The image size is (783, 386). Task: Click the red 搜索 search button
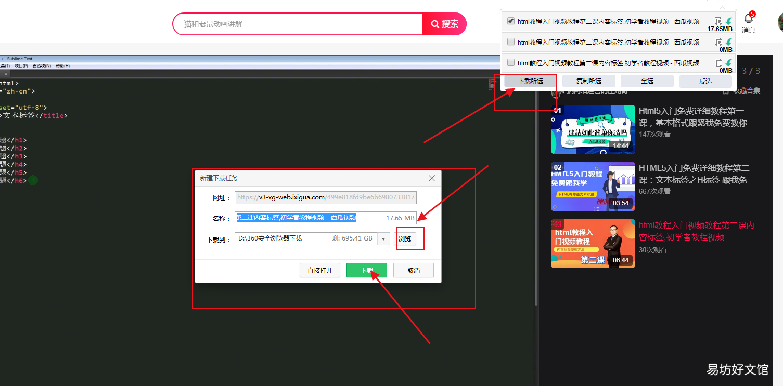click(x=444, y=24)
